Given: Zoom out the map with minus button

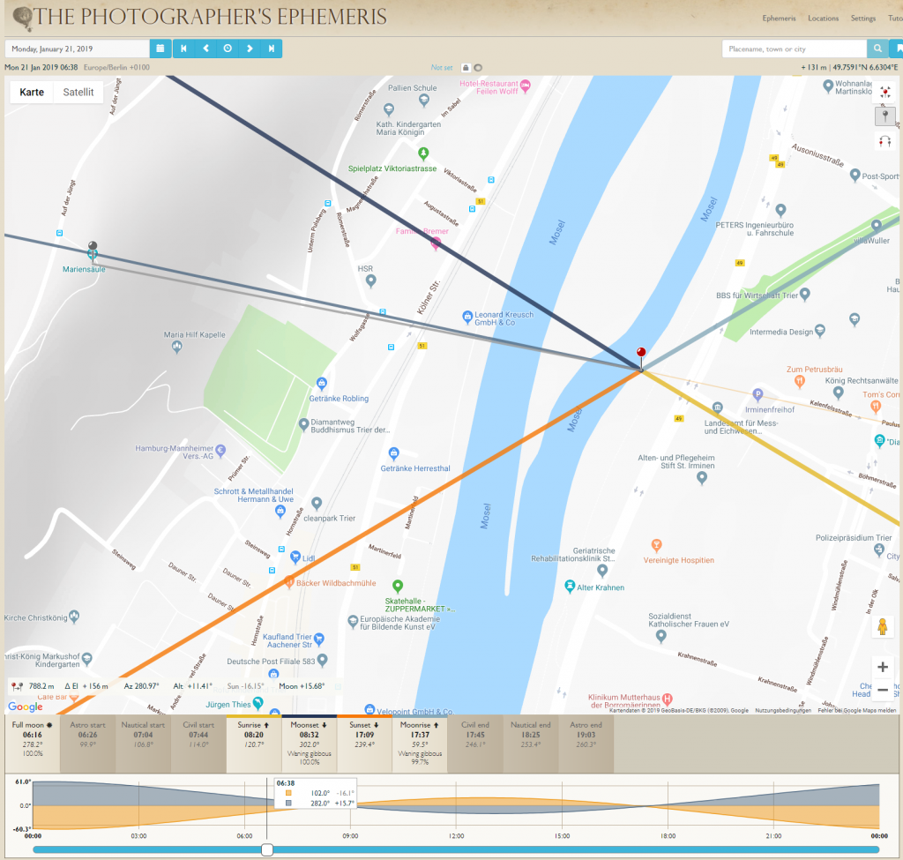Looking at the screenshot, I should click(882, 689).
